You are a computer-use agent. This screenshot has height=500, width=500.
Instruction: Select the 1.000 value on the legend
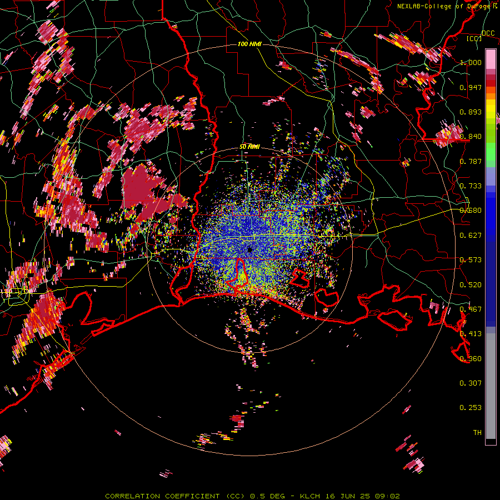click(471, 62)
